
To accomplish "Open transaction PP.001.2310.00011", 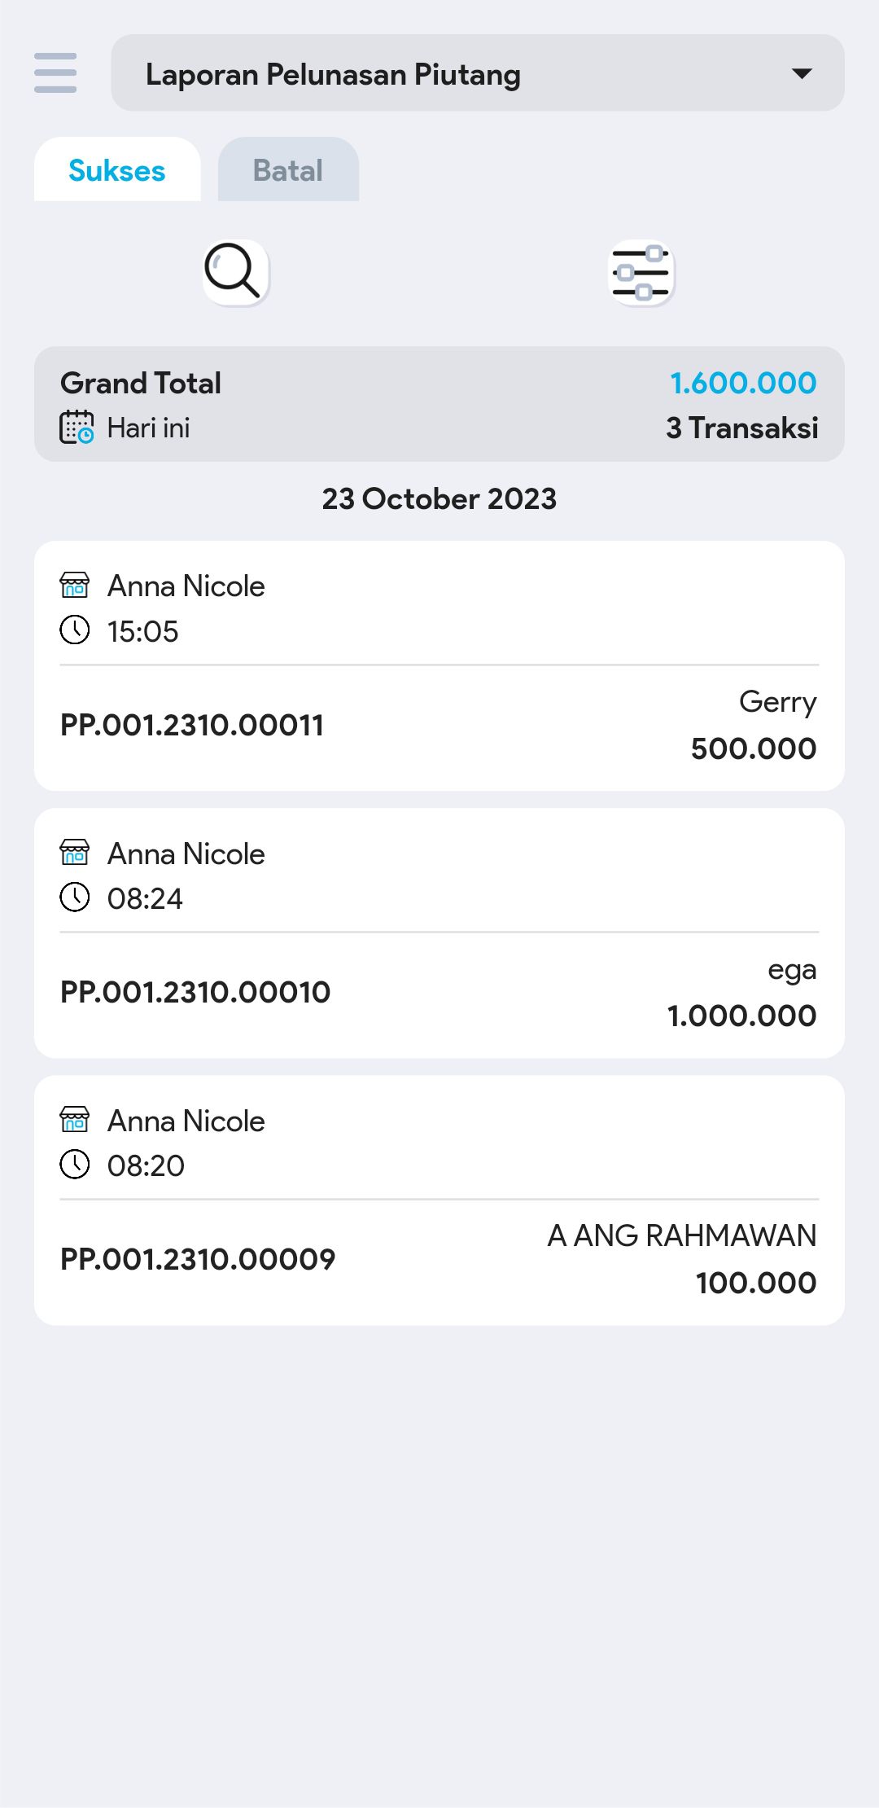I will (x=192, y=725).
